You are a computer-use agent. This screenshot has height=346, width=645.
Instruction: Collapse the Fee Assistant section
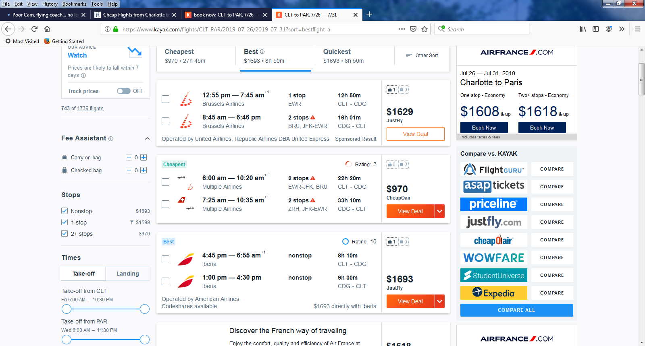click(x=147, y=138)
